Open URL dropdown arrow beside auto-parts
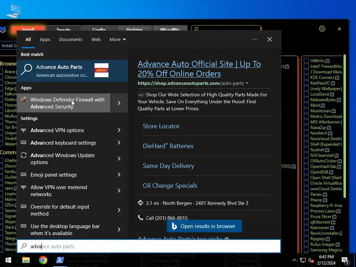The width and height of the screenshot is (356, 267). tap(247, 83)
